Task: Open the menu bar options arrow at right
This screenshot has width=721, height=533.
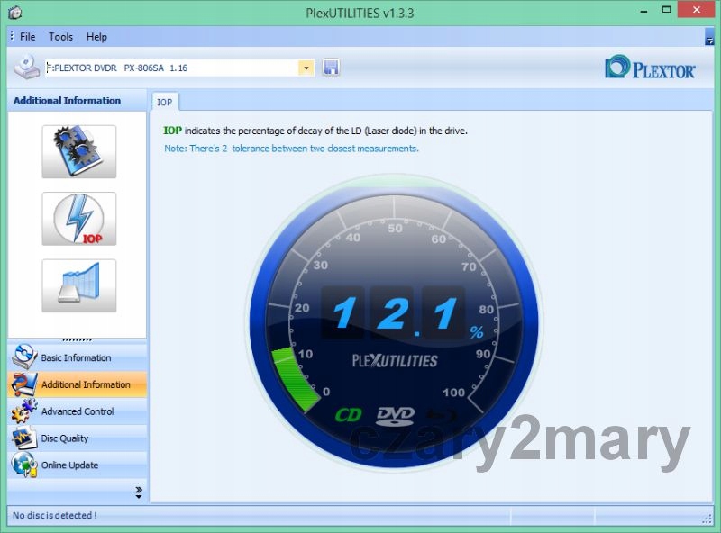Action: pos(709,38)
